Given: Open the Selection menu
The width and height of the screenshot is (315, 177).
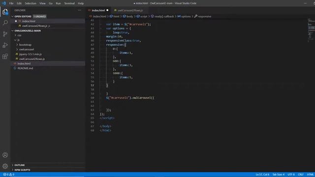Looking at the screenshot, I should [31, 3].
